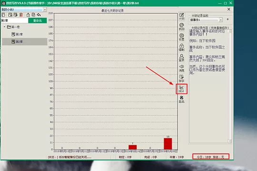Click the red trash delete icon
The width and height of the screenshot is (257, 171).
21,15
